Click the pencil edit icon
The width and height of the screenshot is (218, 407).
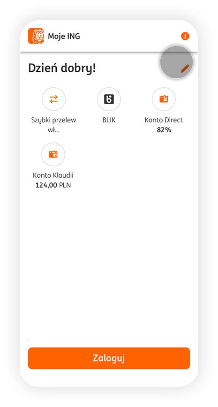[x=185, y=68]
